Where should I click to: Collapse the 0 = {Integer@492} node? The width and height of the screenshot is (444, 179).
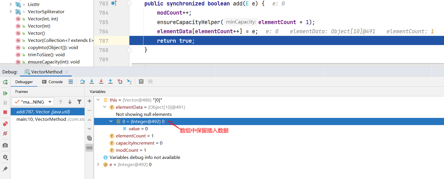[111, 121]
